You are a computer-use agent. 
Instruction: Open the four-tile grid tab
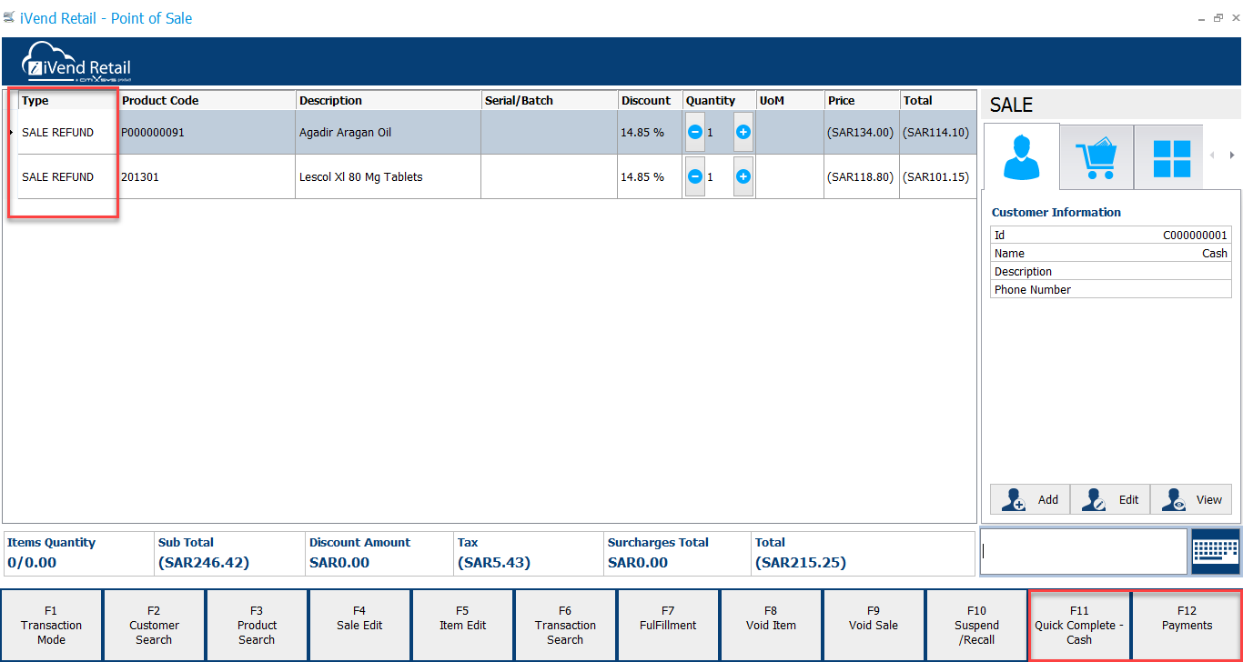pyautogui.click(x=1171, y=157)
